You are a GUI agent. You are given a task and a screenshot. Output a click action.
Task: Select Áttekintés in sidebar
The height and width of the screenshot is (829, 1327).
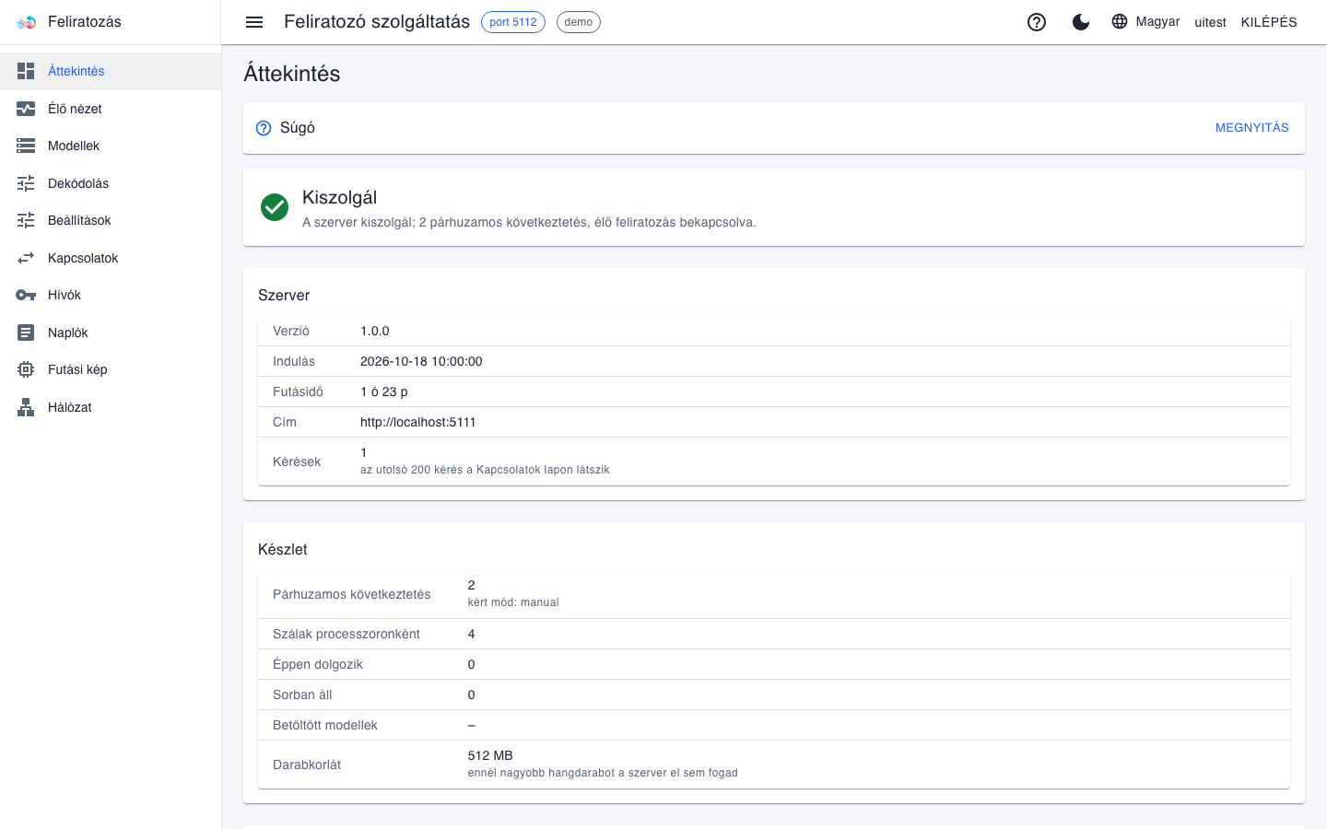pyautogui.click(x=111, y=71)
